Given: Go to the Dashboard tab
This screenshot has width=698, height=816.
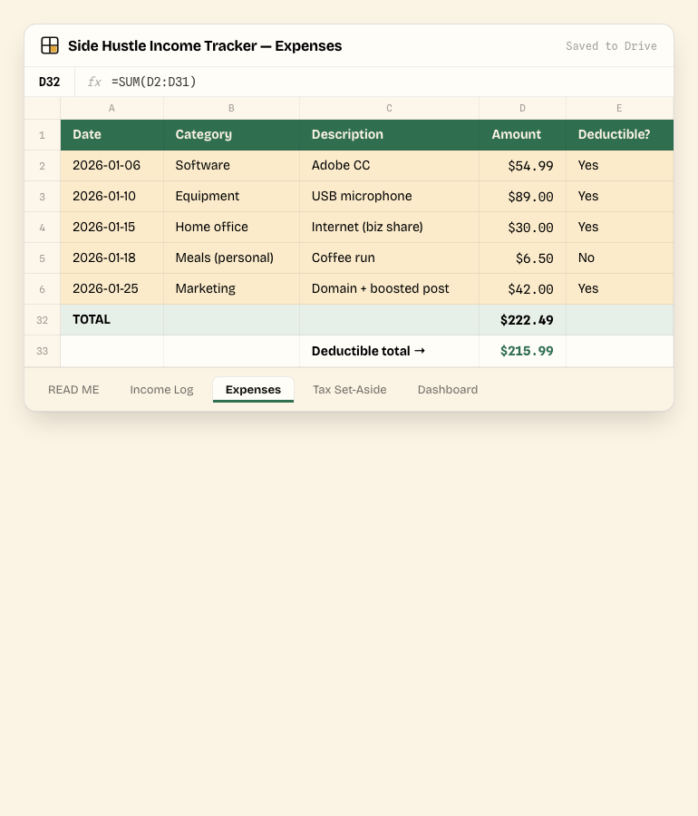Looking at the screenshot, I should click(447, 390).
